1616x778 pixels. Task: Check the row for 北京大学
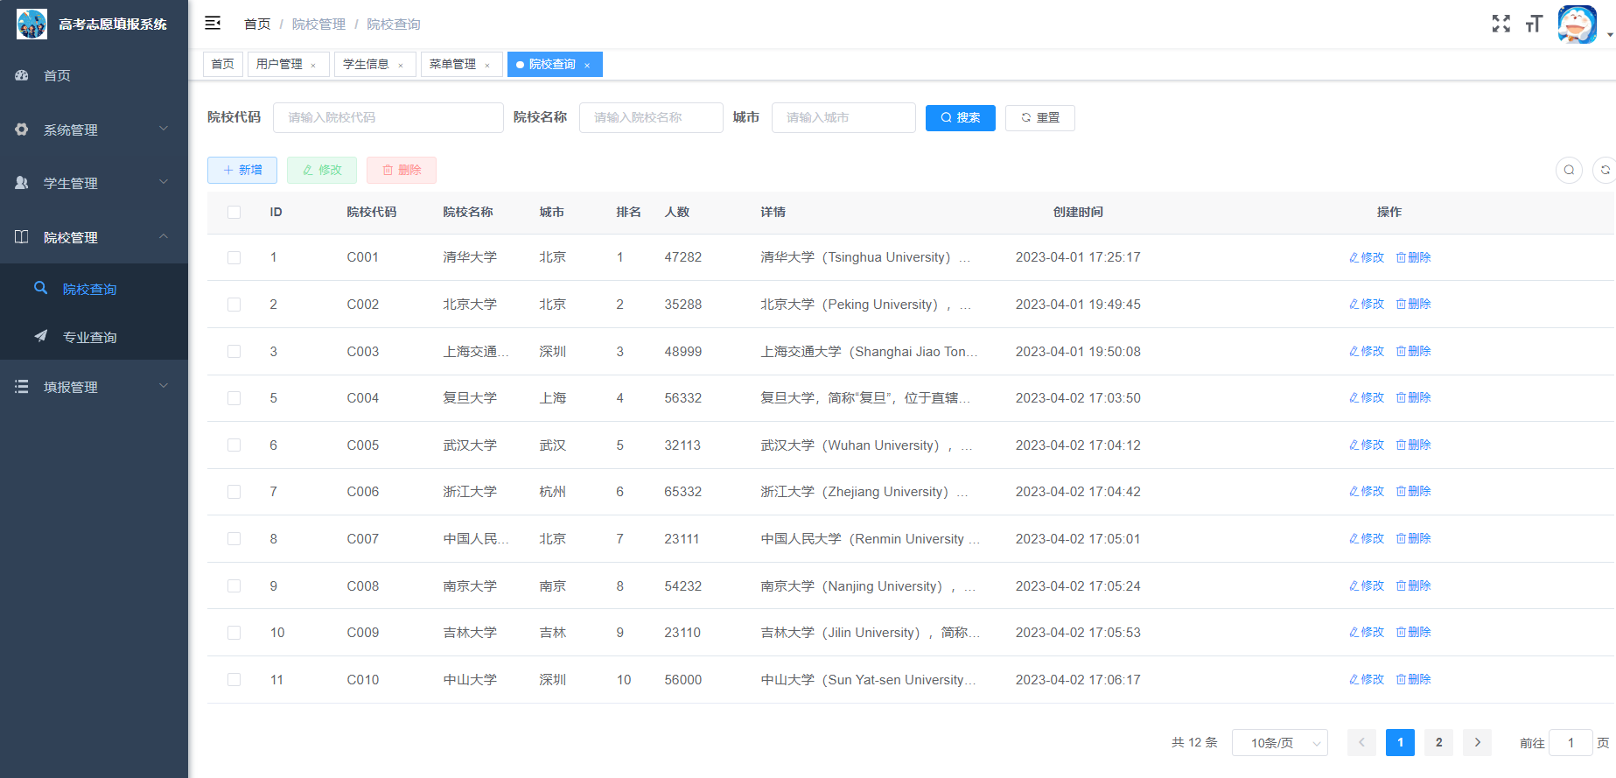(234, 305)
